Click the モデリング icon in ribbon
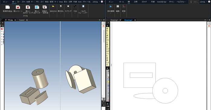The width and height of the screenshot is (211, 110). [68, 6]
